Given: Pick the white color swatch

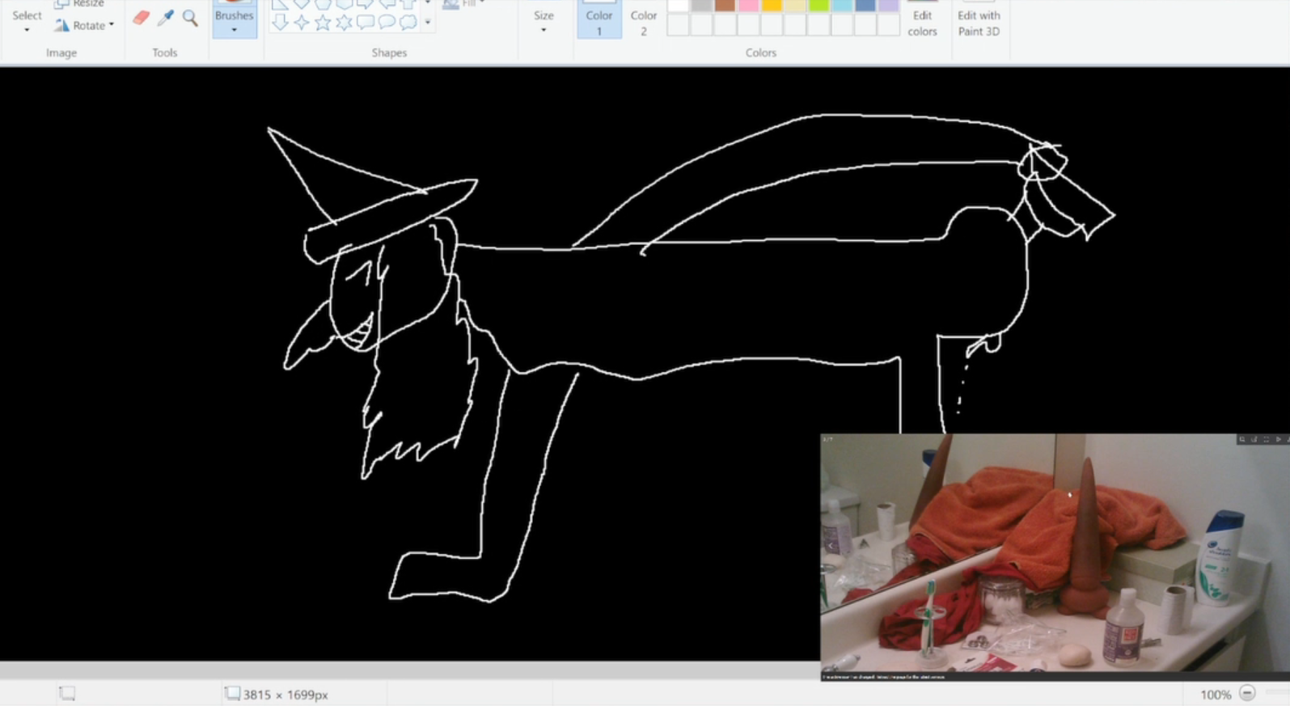Looking at the screenshot, I should pos(678,5).
